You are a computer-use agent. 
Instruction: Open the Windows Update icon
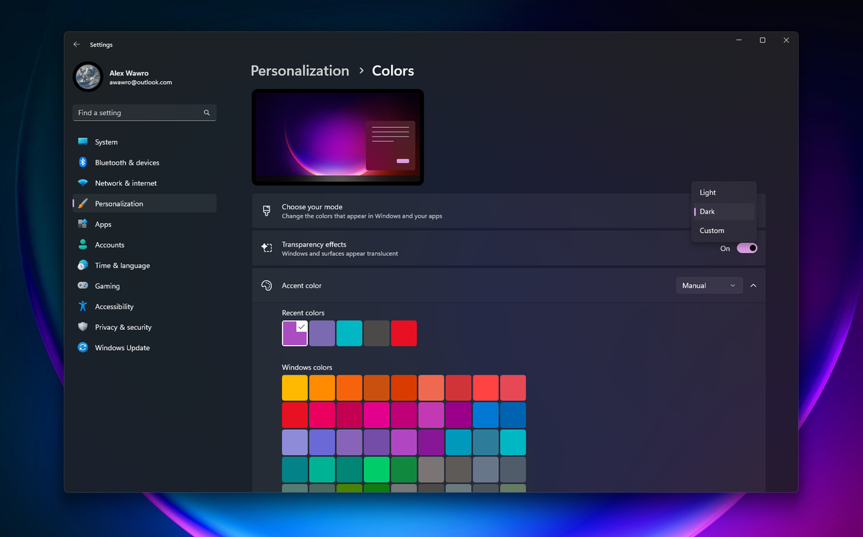point(82,347)
